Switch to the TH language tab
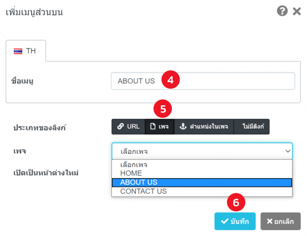 26,51
